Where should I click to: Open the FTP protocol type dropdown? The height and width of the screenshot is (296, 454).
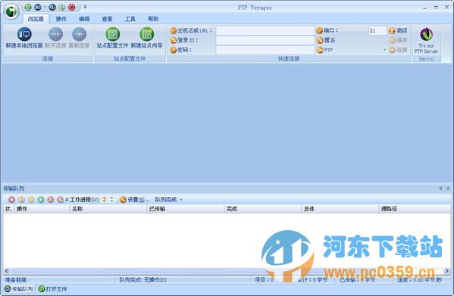click(351, 50)
